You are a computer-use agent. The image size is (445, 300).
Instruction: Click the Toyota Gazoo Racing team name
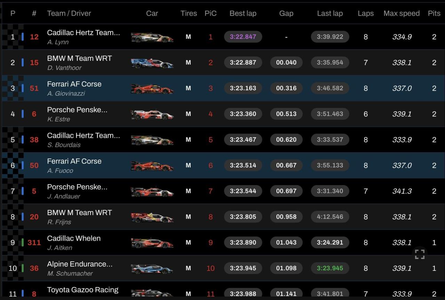83,290
